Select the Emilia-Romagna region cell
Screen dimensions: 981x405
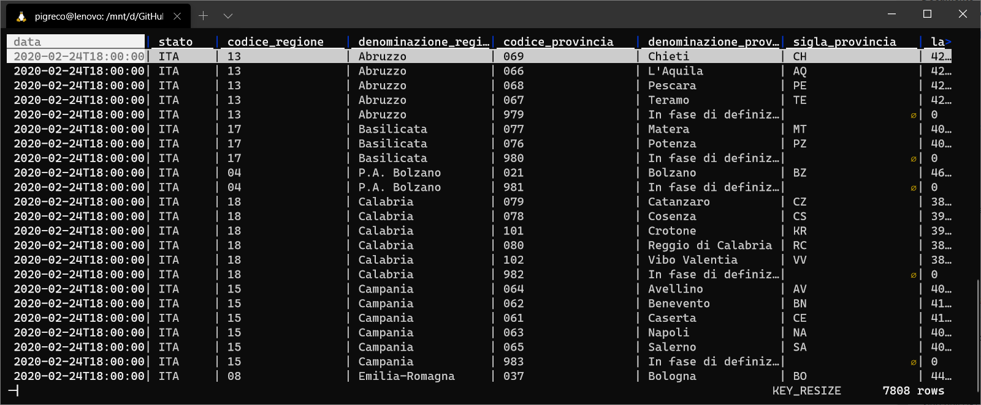point(407,376)
